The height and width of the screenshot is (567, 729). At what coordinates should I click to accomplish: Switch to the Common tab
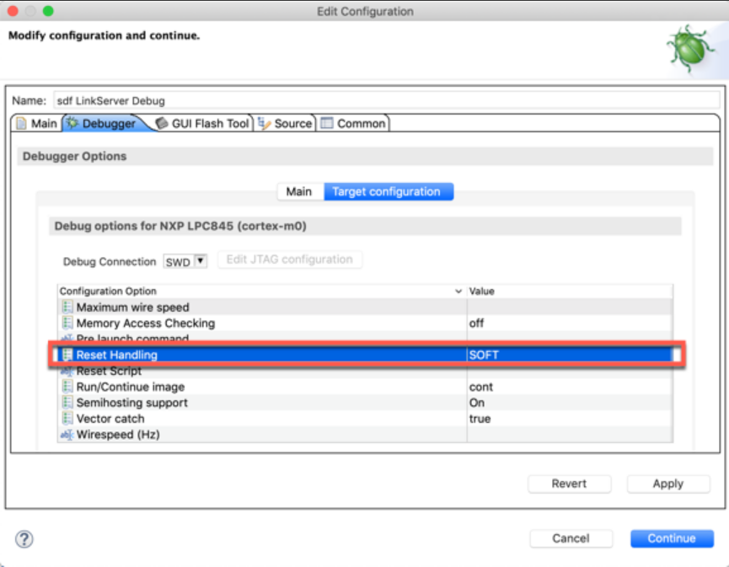352,124
